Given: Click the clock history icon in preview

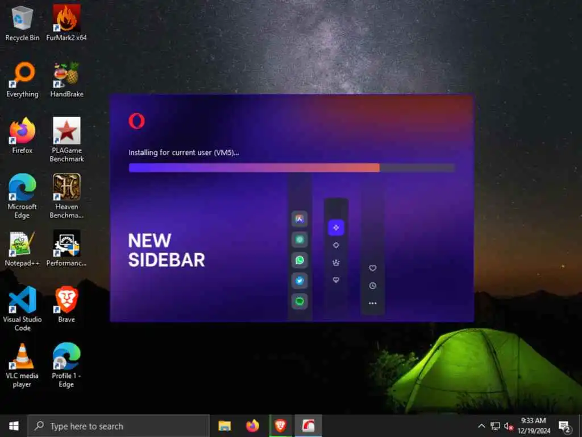Looking at the screenshot, I should (373, 286).
